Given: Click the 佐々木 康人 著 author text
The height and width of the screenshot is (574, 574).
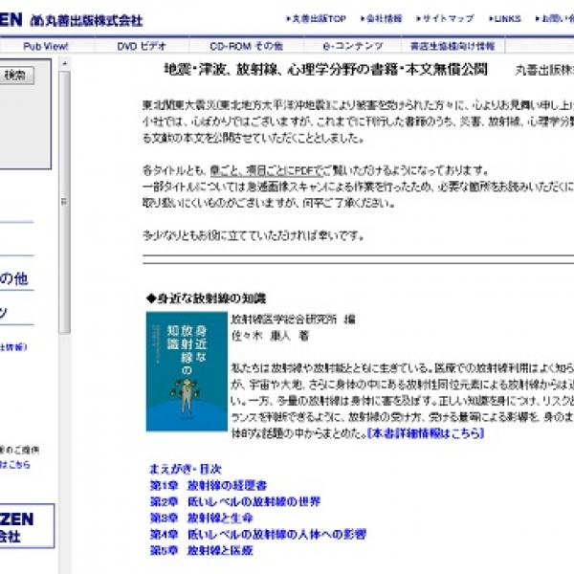Looking at the screenshot, I should click(271, 336).
